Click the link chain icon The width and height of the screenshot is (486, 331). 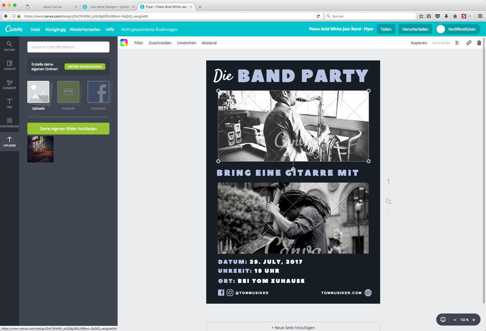pyautogui.click(x=469, y=42)
